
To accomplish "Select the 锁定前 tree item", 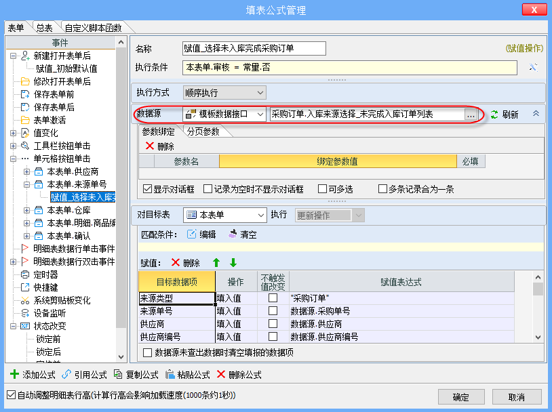I will pos(49,339).
